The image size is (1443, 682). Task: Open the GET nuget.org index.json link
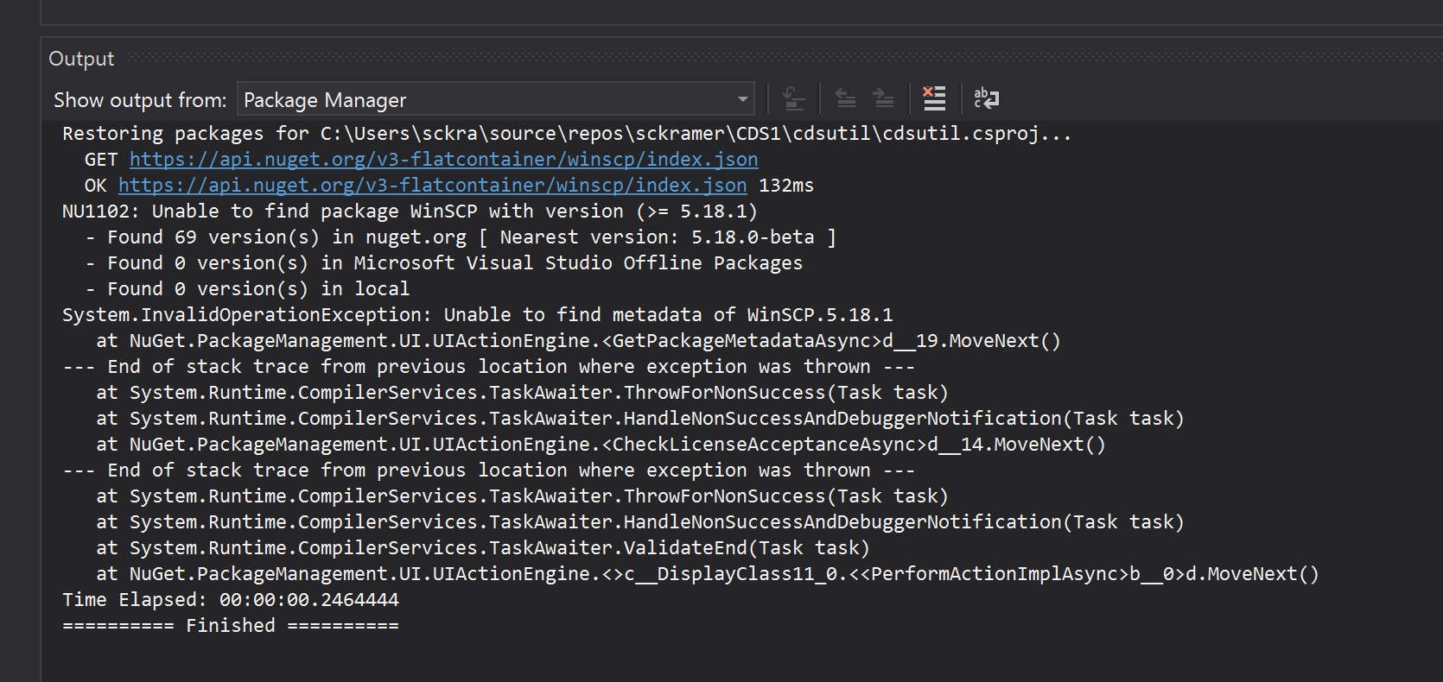pyautogui.click(x=443, y=160)
